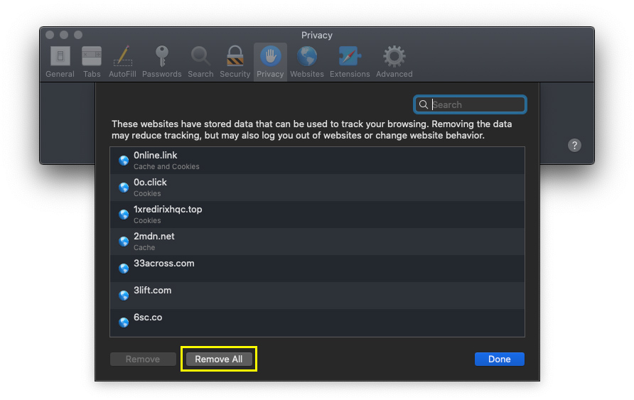This screenshot has height=400, width=634.
Task: Select the 6sc.co entry name
Action: point(148,318)
